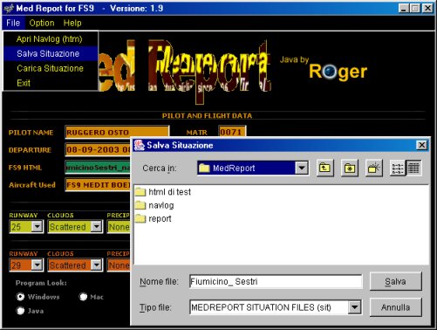This screenshot has height=330, width=437.
Task: Switch to list view icon
Action: pyautogui.click(x=398, y=168)
